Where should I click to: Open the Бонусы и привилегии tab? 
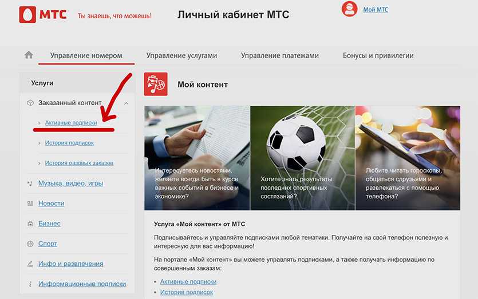click(378, 55)
